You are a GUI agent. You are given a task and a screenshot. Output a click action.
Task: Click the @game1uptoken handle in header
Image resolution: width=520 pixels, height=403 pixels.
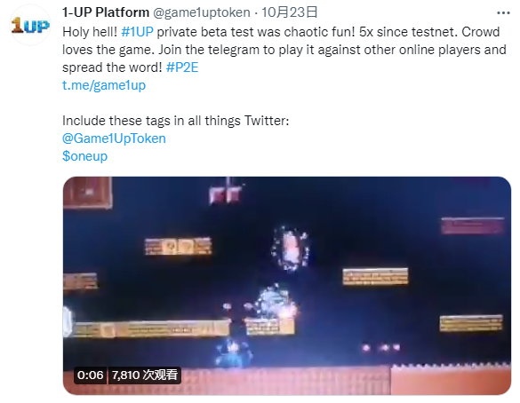201,12
